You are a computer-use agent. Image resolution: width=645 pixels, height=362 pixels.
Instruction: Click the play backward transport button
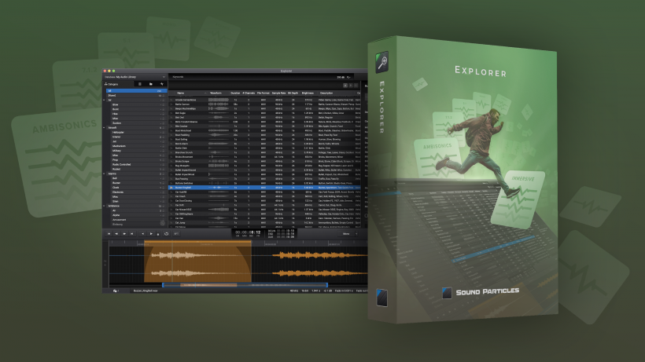point(142,233)
